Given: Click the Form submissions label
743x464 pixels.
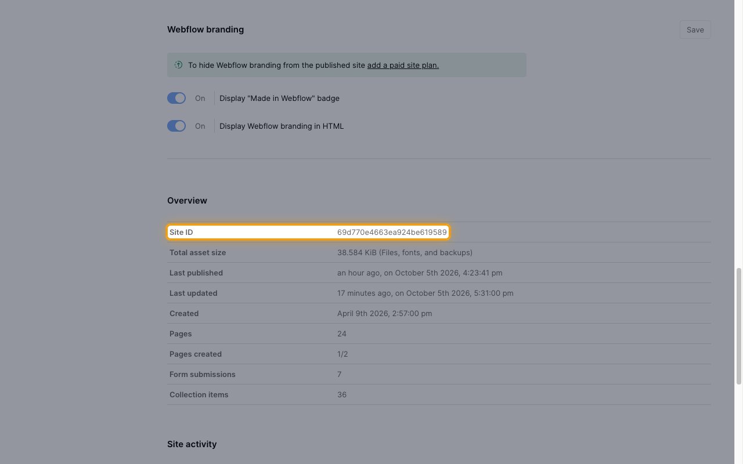Looking at the screenshot, I should coord(203,374).
